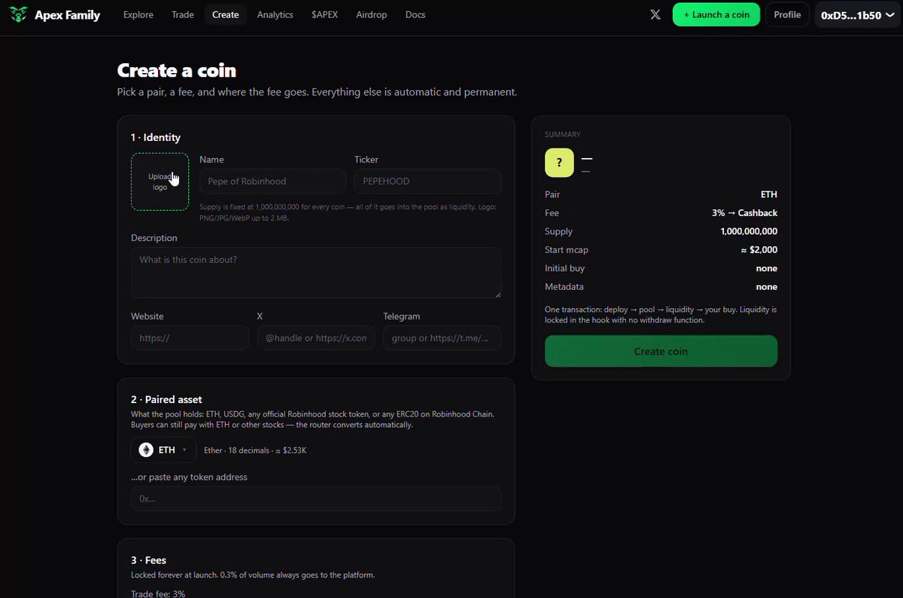Viewport: 903px width, 598px height.
Task: Click the Website URL field
Action: tap(190, 338)
